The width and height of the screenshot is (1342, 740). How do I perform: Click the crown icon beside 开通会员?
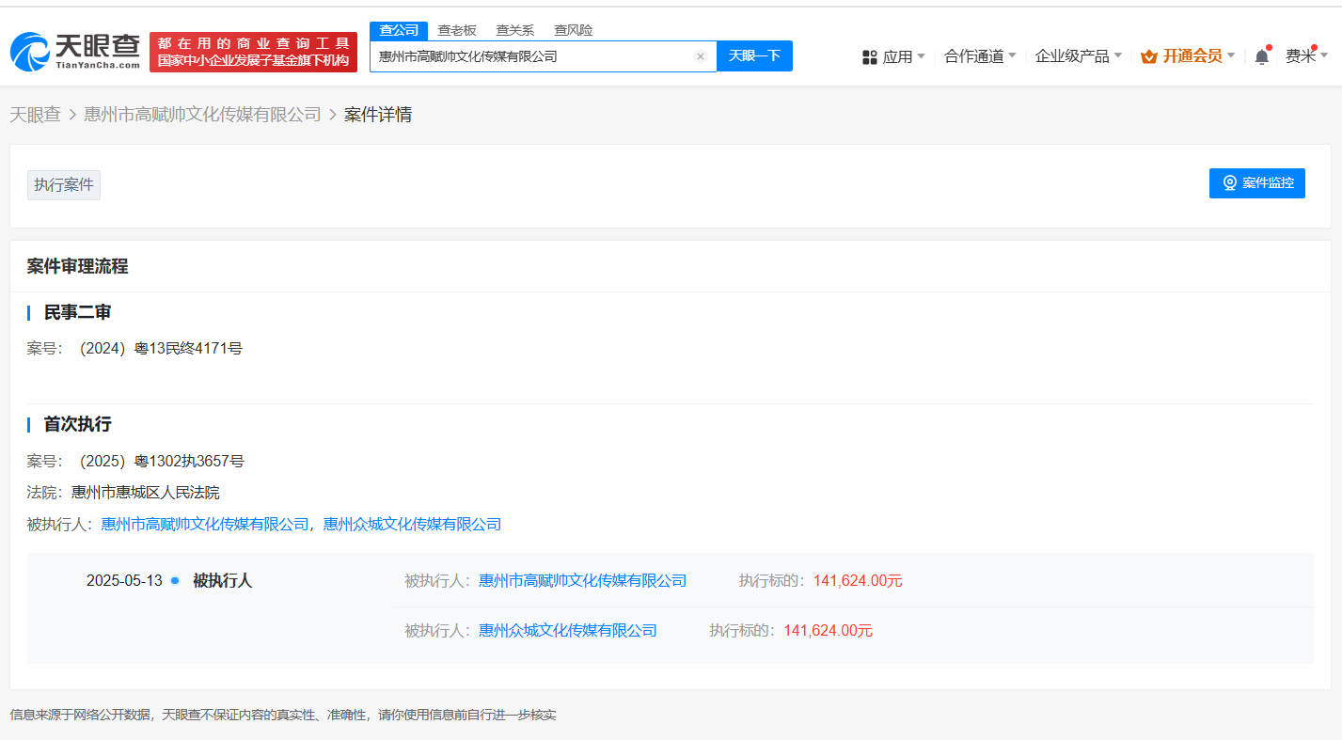point(1149,56)
